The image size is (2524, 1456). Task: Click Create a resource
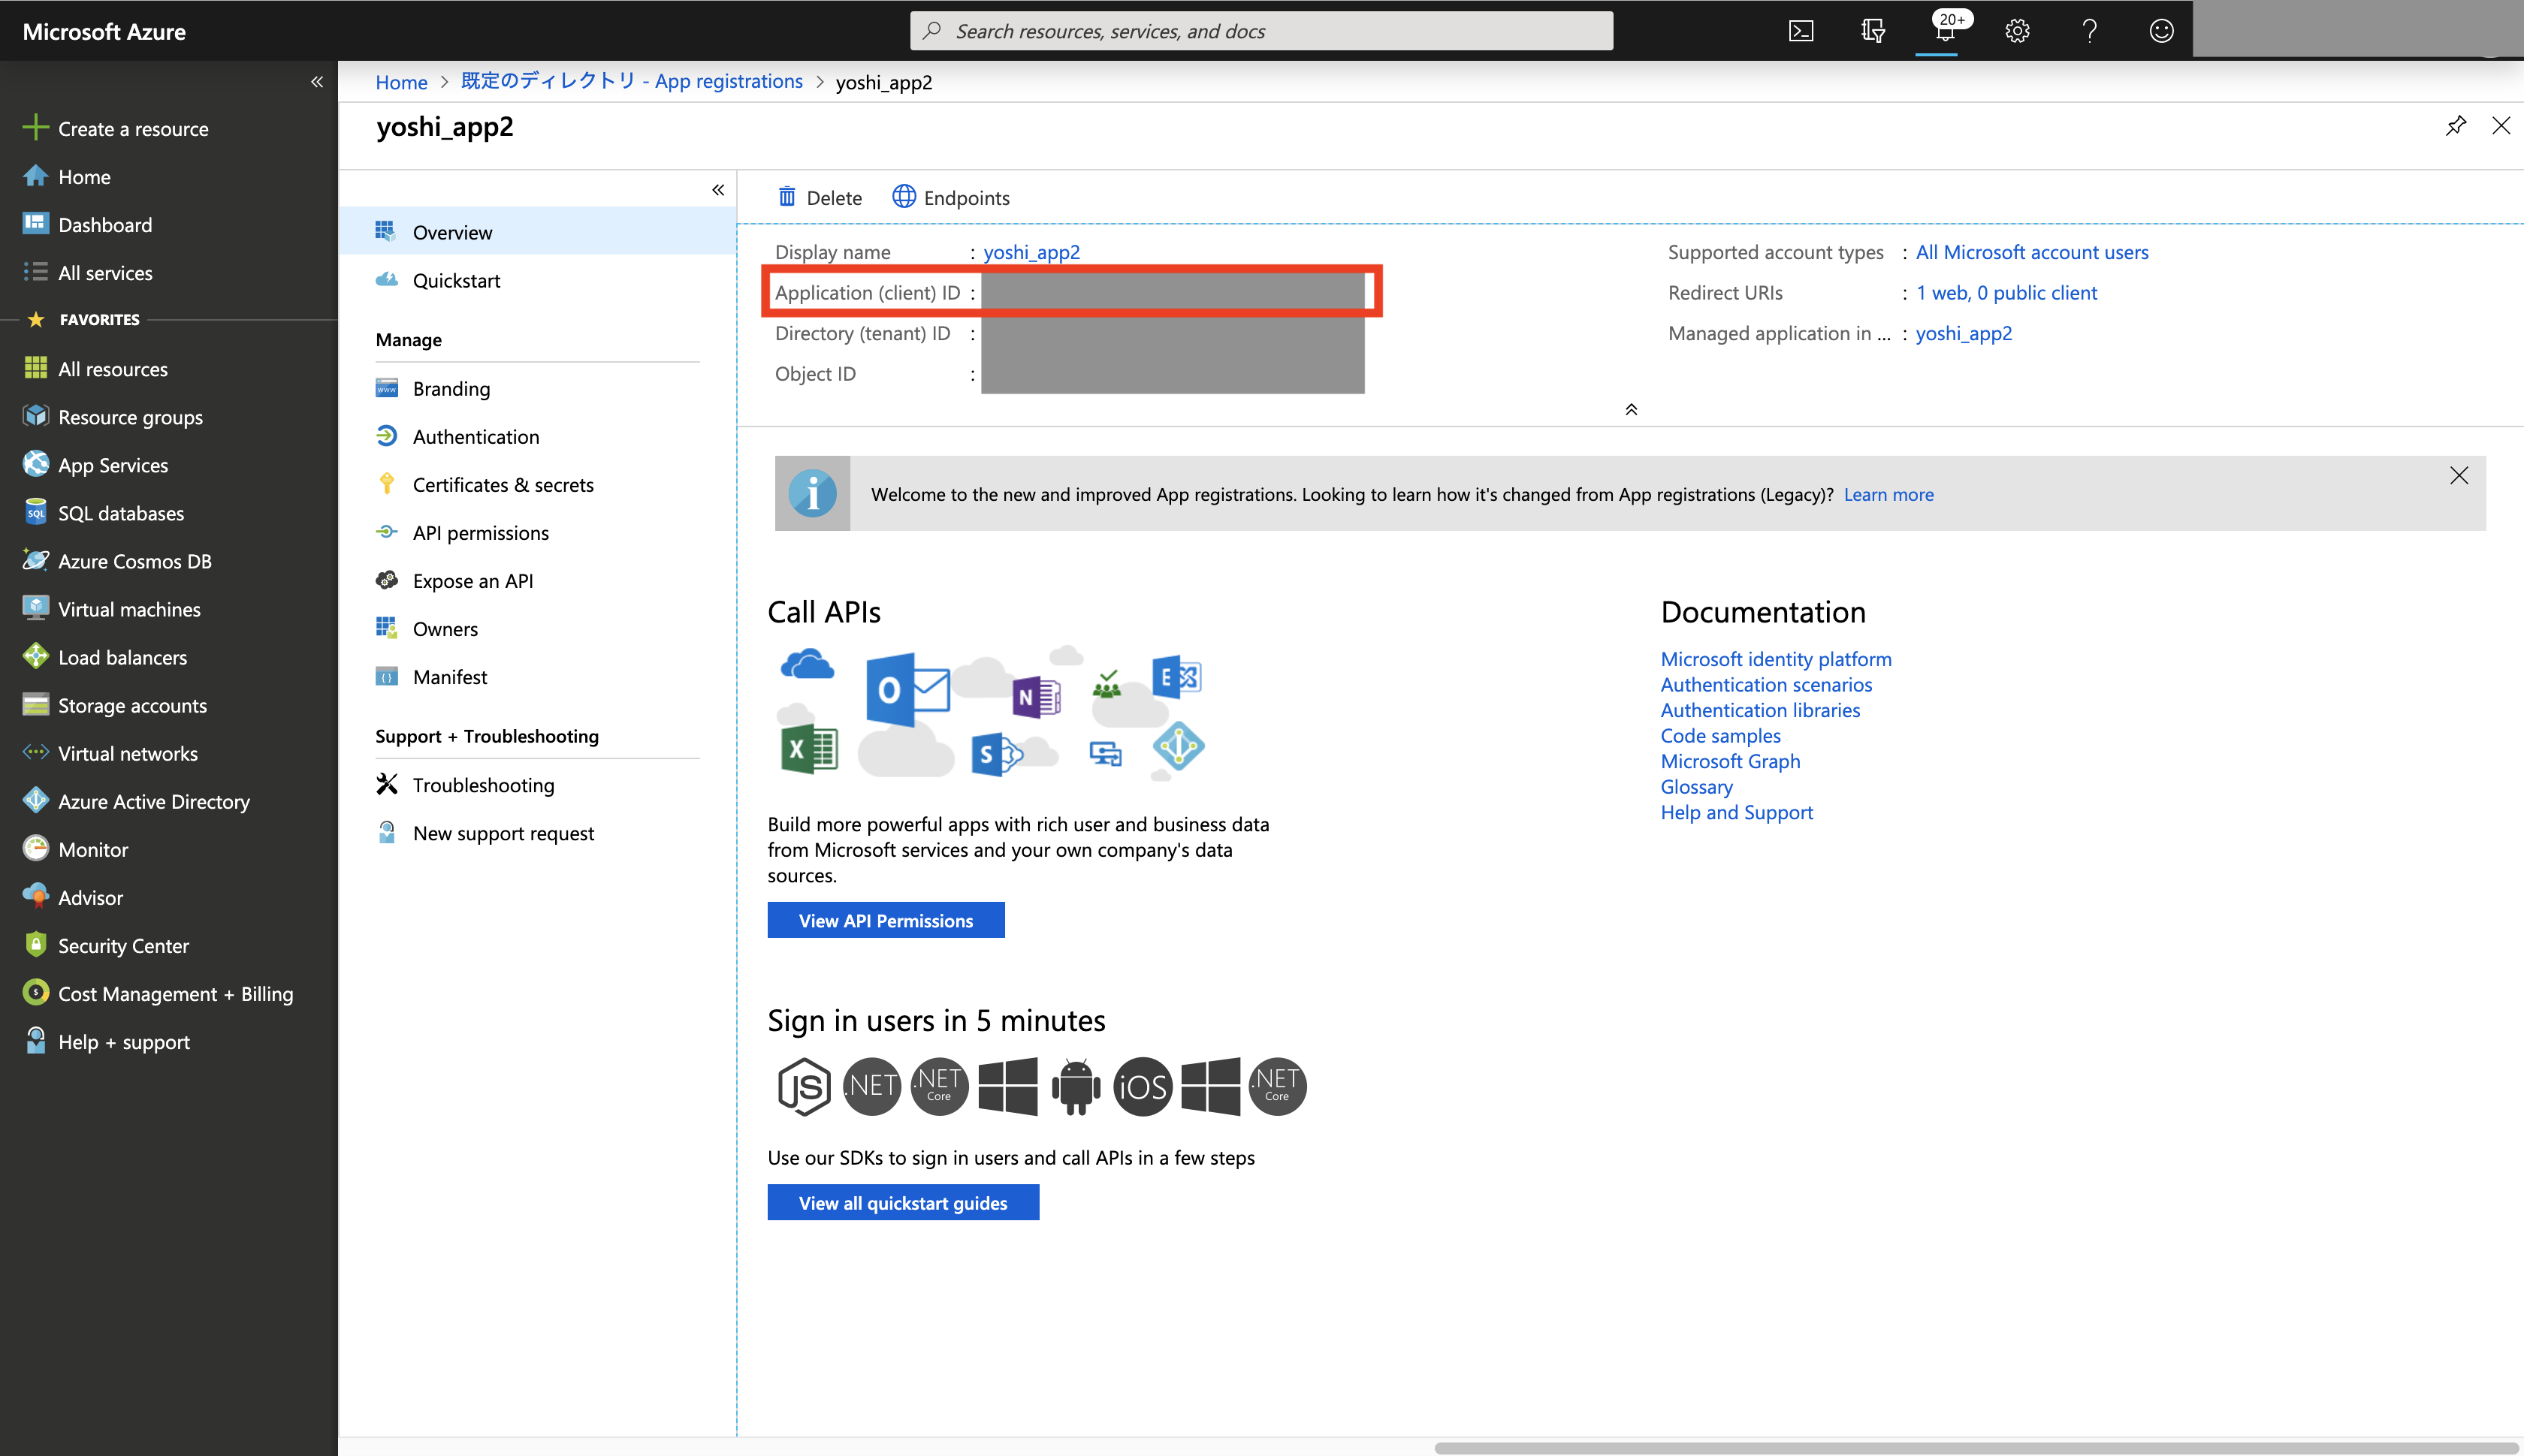(116, 129)
